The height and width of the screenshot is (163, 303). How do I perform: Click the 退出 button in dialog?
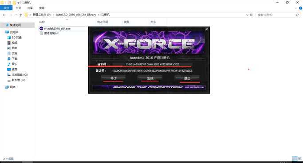tap(187, 78)
